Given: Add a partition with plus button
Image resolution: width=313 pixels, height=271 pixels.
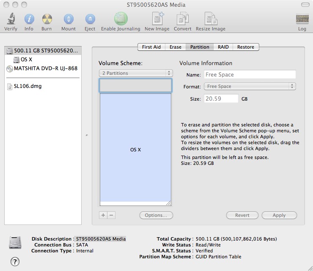Looking at the screenshot, I should (103, 215).
